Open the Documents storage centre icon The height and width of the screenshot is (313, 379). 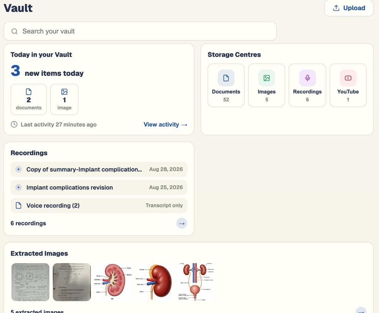coord(226,78)
